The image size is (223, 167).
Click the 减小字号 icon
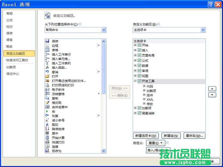pyautogui.click(x=47, y=120)
